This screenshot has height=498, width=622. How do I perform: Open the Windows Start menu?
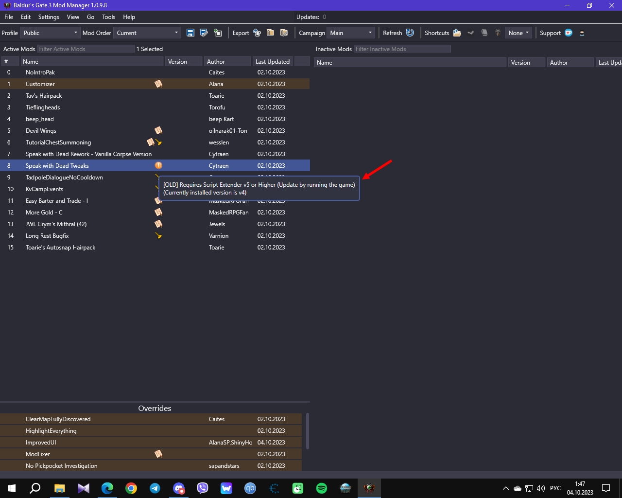(x=12, y=488)
